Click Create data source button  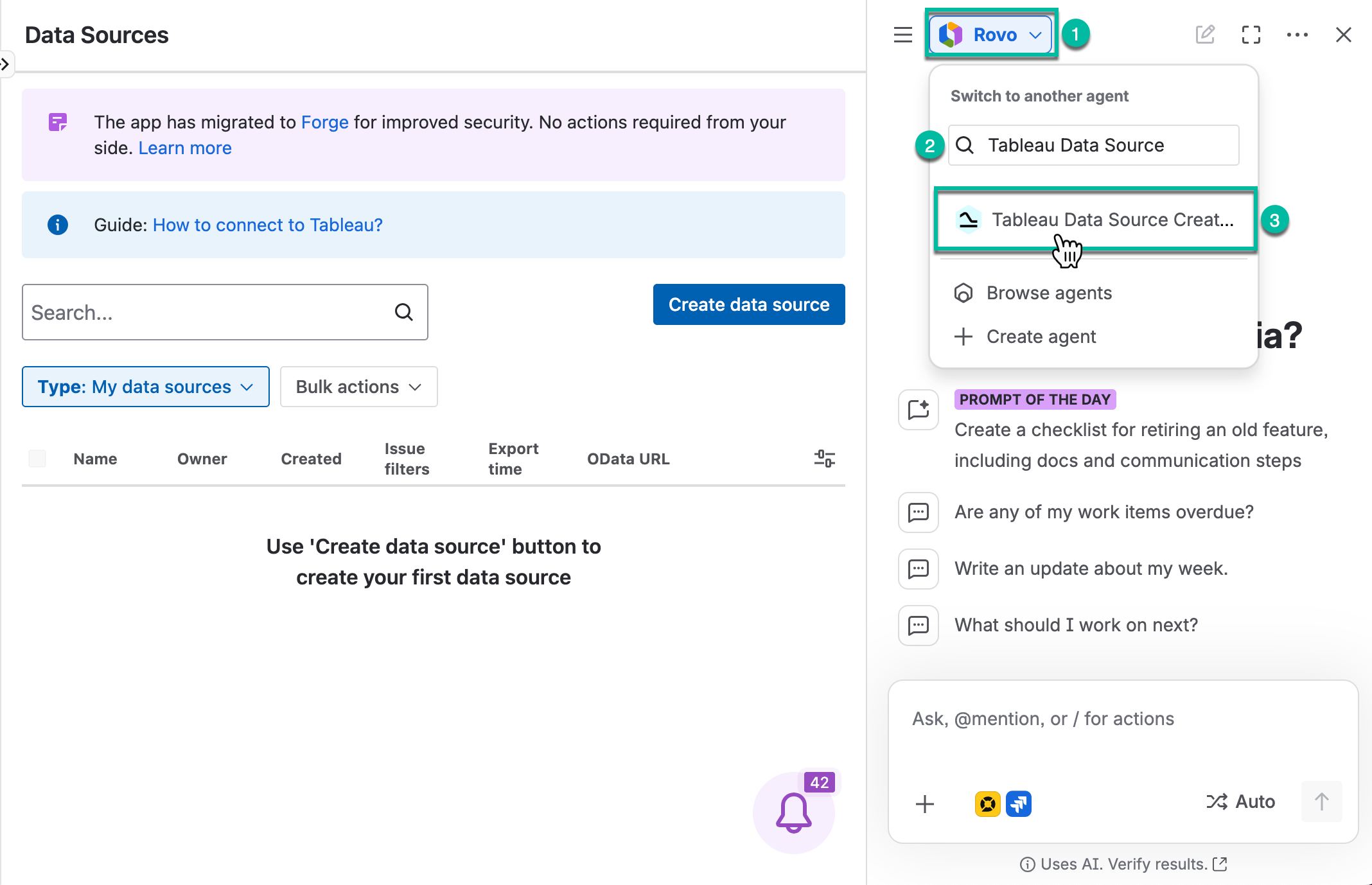(749, 304)
